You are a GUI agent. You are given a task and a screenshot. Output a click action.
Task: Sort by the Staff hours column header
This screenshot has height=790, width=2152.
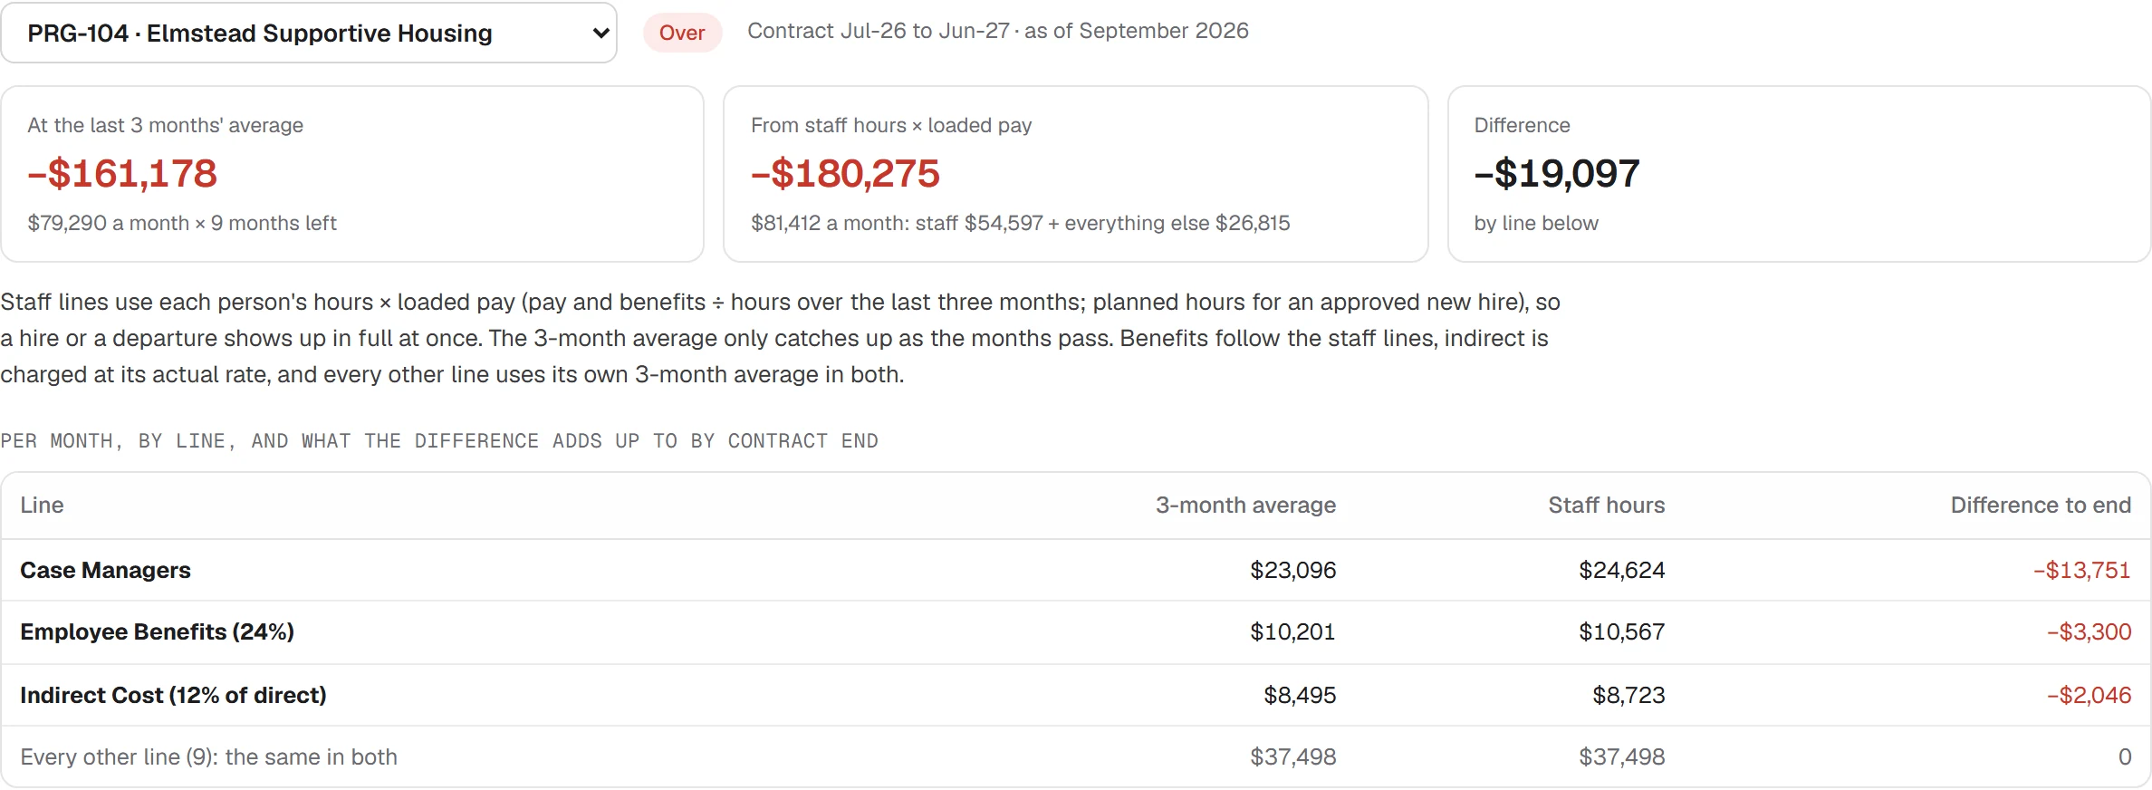[1606, 505]
